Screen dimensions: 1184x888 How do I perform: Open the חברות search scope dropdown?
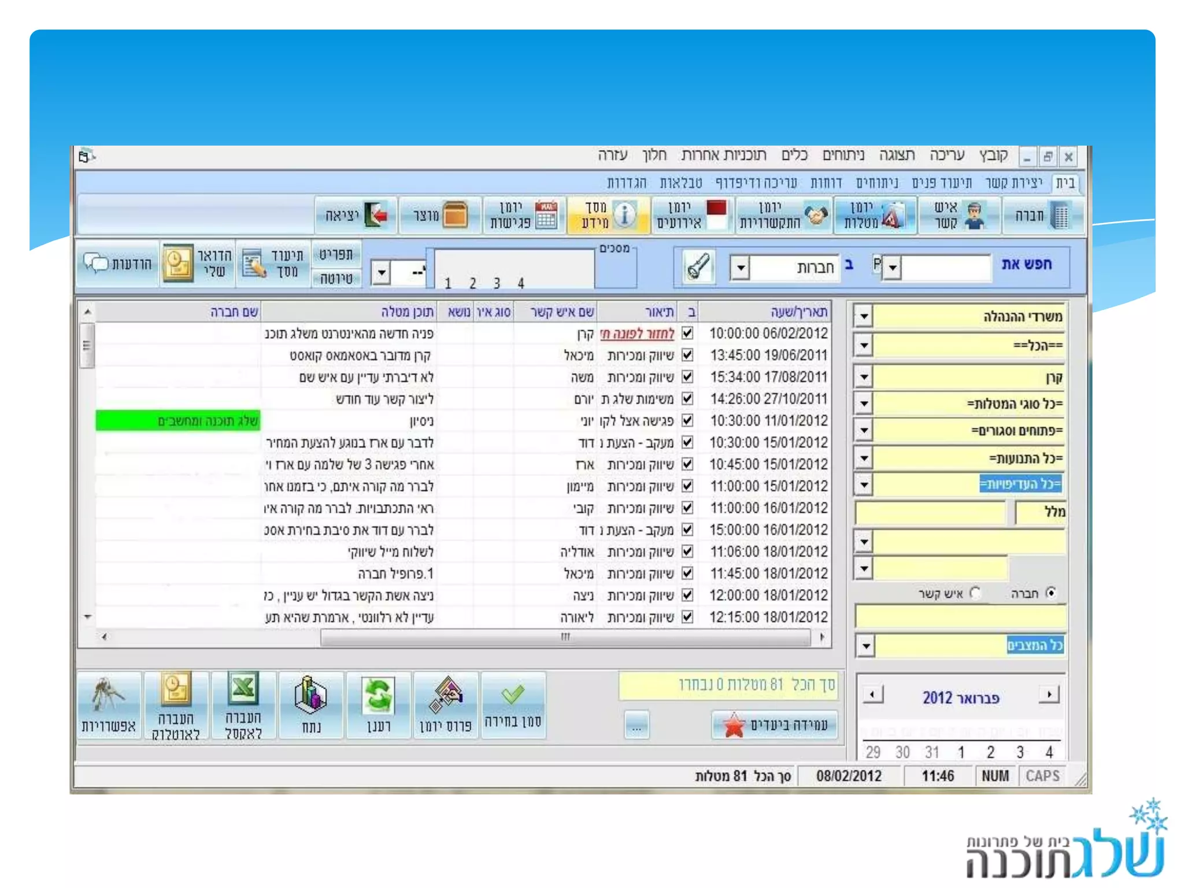click(x=740, y=268)
